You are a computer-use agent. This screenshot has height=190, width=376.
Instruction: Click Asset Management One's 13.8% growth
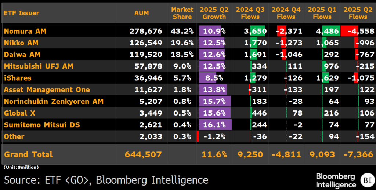(213, 89)
